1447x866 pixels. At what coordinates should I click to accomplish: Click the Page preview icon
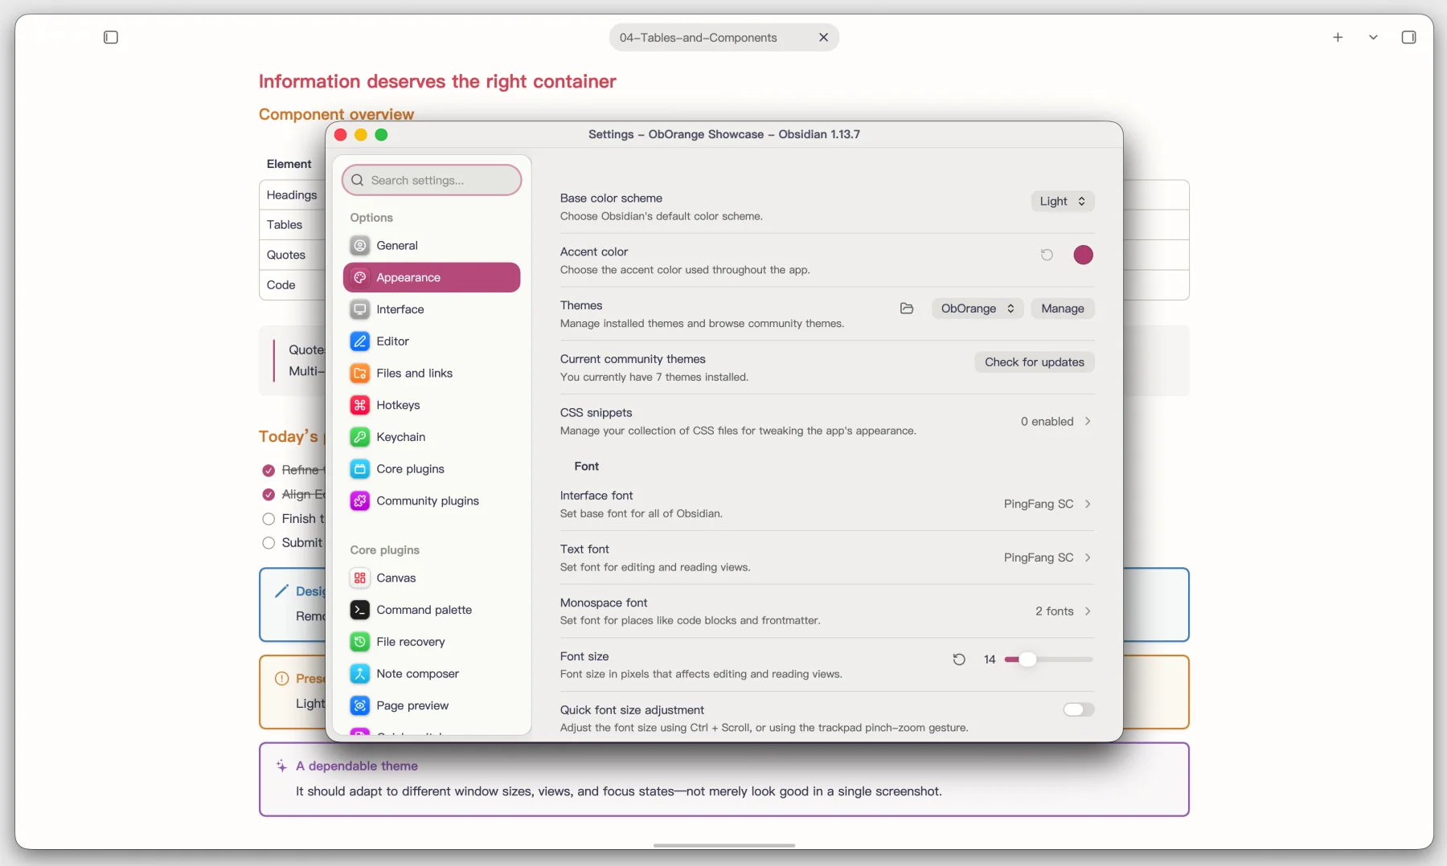coord(360,705)
